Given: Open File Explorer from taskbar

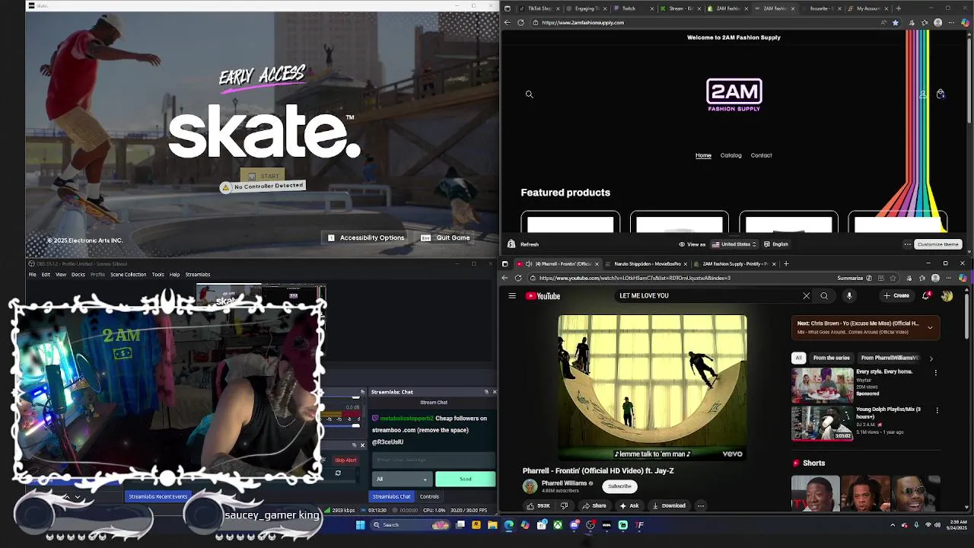Looking at the screenshot, I should coord(492,525).
